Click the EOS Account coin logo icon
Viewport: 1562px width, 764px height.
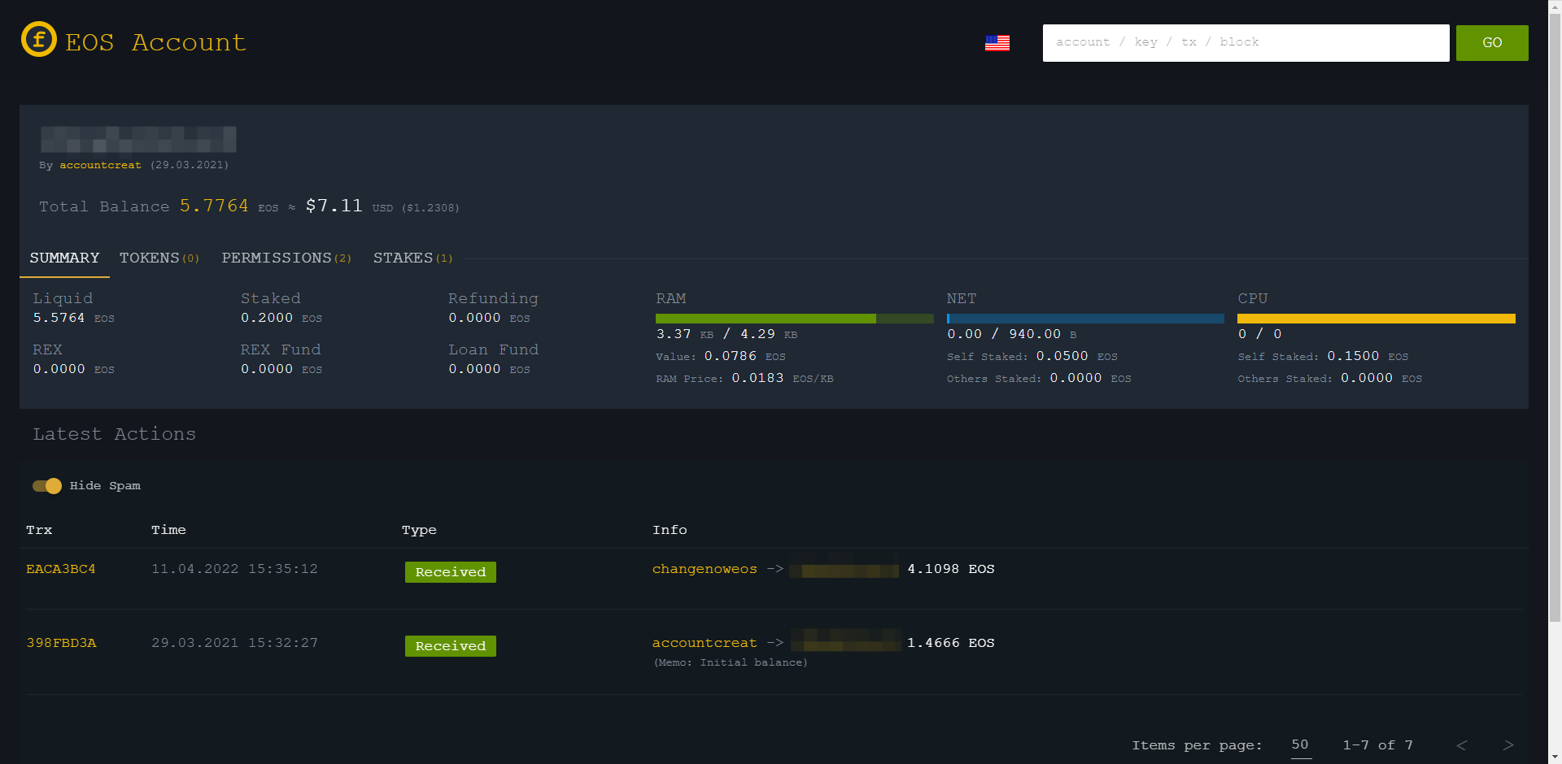39,39
